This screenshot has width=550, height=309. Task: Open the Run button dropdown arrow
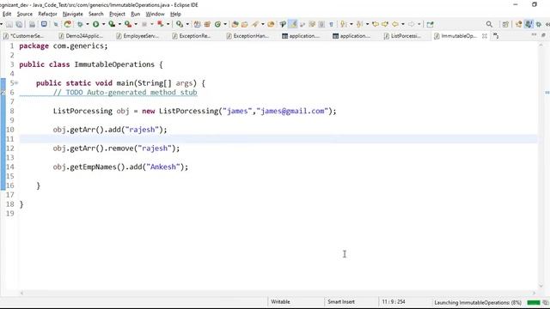(103, 24)
